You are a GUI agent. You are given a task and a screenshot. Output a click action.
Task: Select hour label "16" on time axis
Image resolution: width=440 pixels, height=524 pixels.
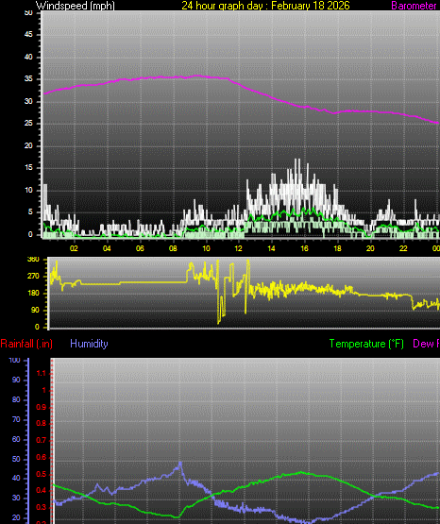click(304, 248)
